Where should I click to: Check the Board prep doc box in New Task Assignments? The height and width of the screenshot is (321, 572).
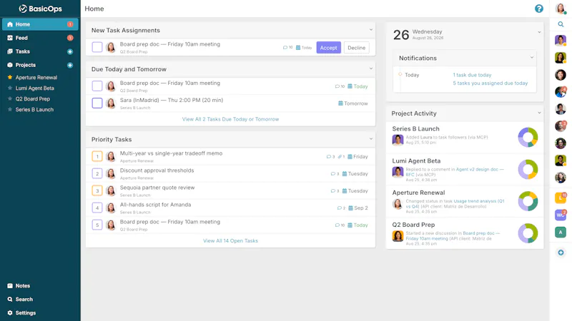point(97,47)
